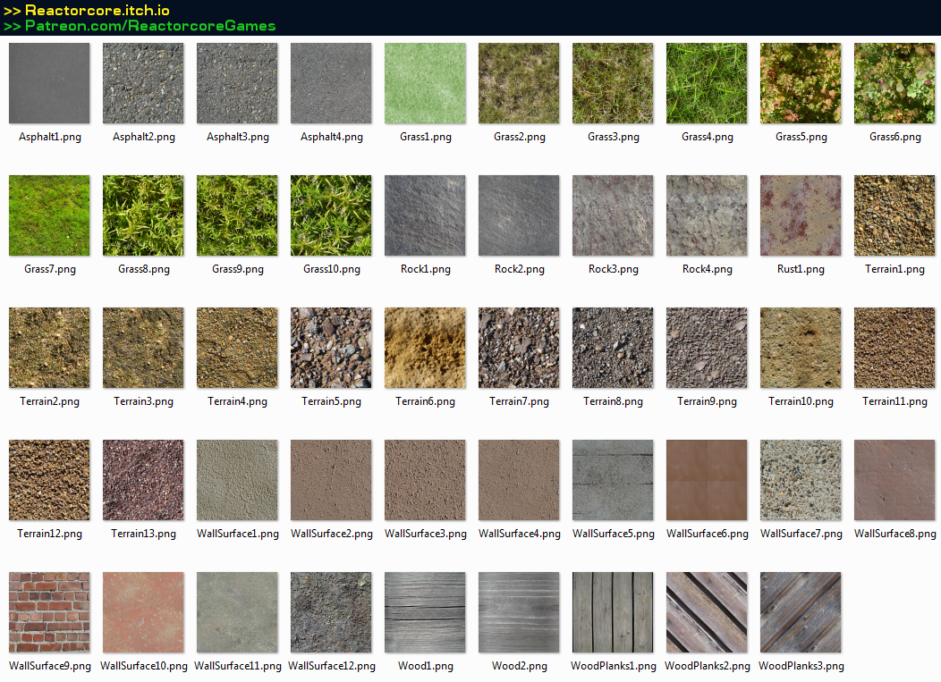This screenshot has width=941, height=682.
Task: Click the Rock4.png texture thumbnail
Action: pos(707,215)
